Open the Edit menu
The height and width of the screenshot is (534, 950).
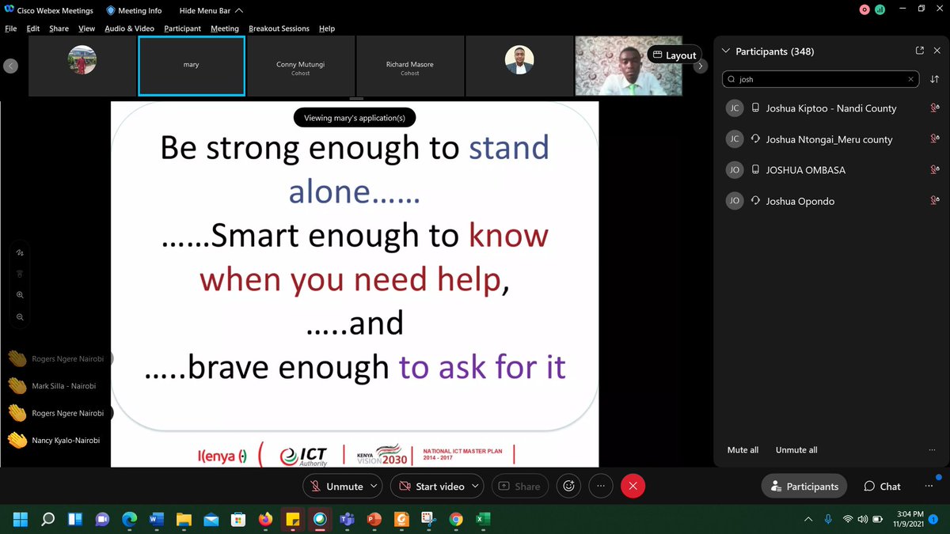32,28
